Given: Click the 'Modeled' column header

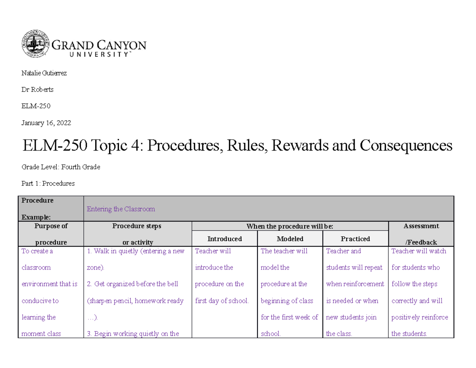Looking at the screenshot, I should tap(290, 239).
